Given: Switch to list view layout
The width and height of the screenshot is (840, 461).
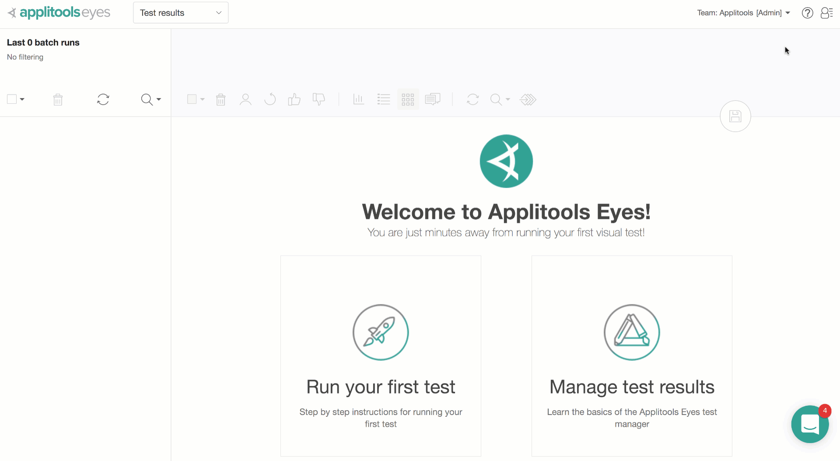Looking at the screenshot, I should 383,100.
